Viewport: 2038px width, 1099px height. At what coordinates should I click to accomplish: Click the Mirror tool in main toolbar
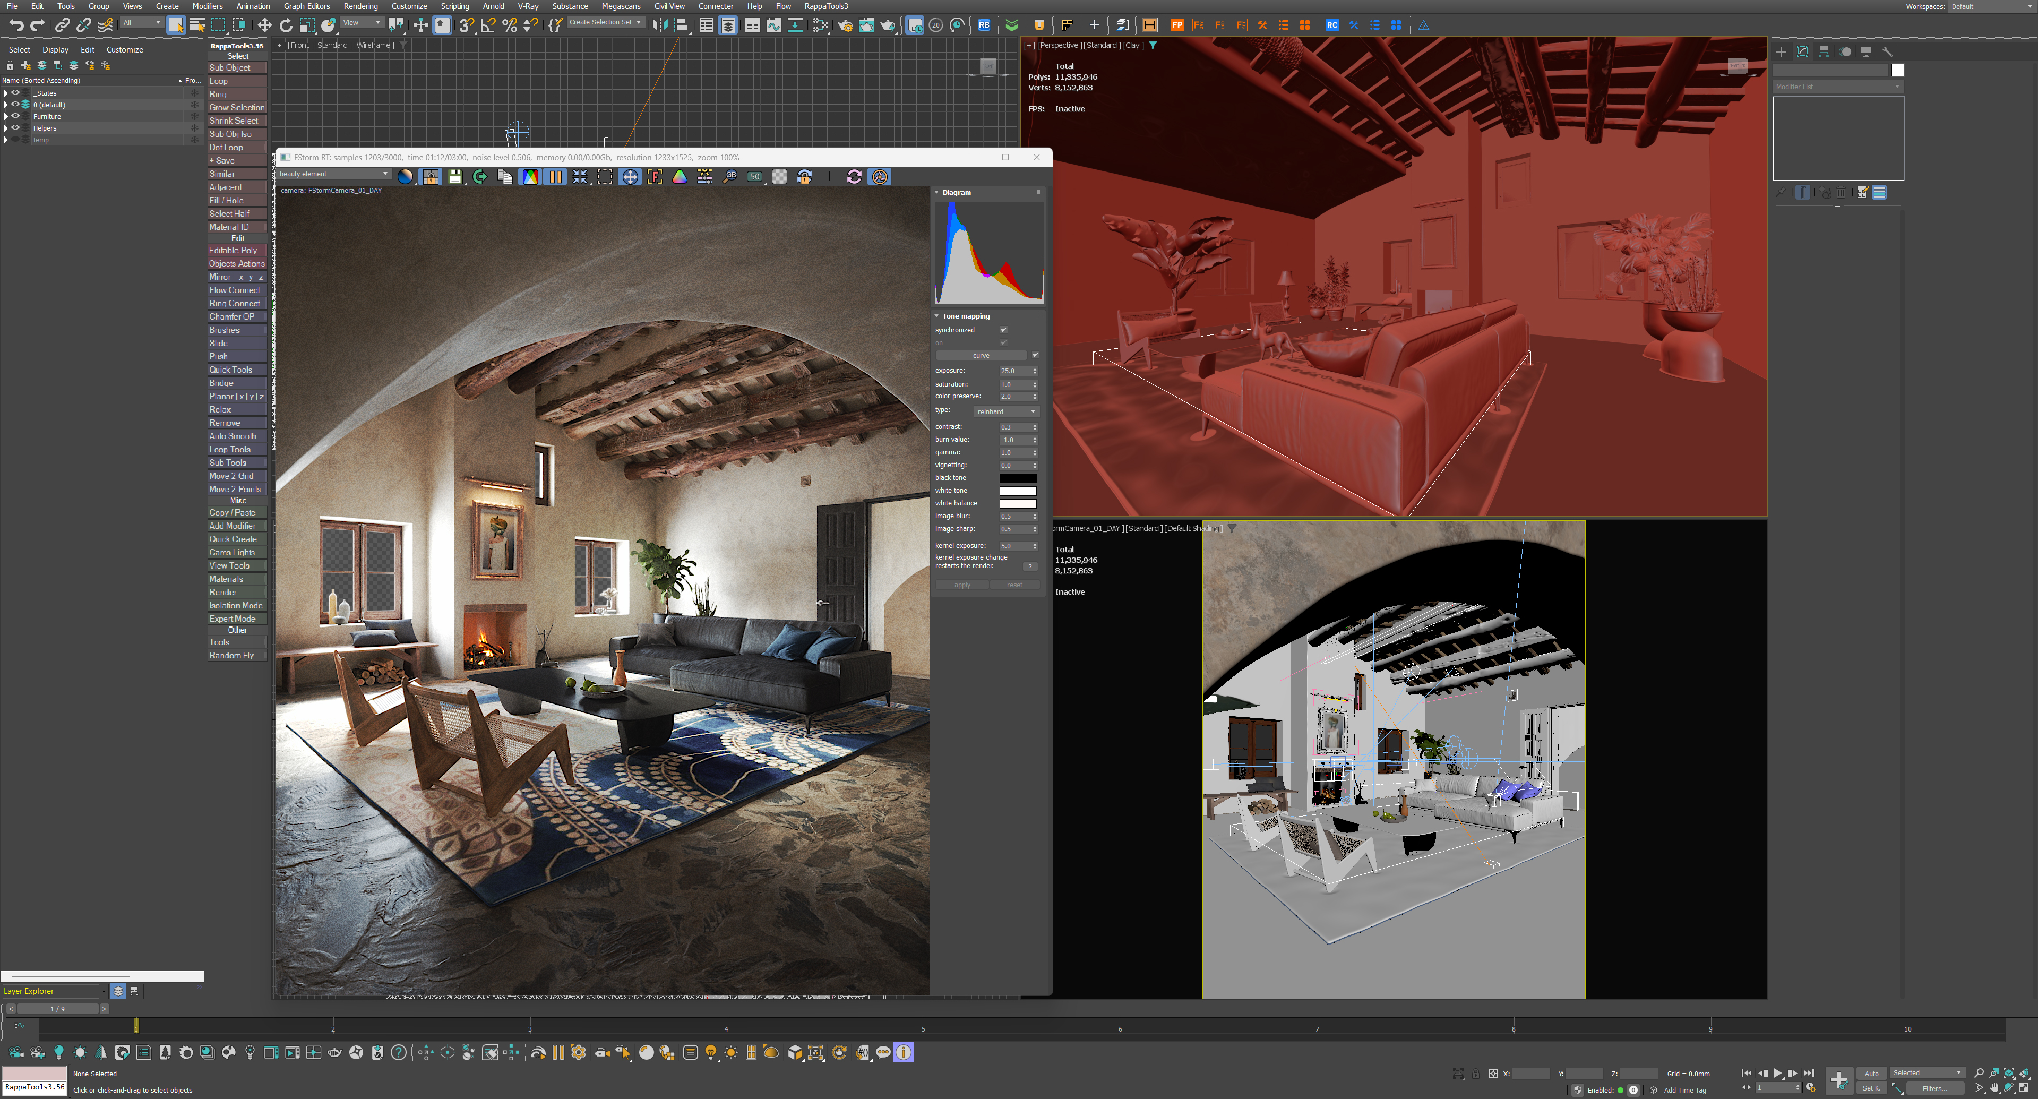pos(659,25)
